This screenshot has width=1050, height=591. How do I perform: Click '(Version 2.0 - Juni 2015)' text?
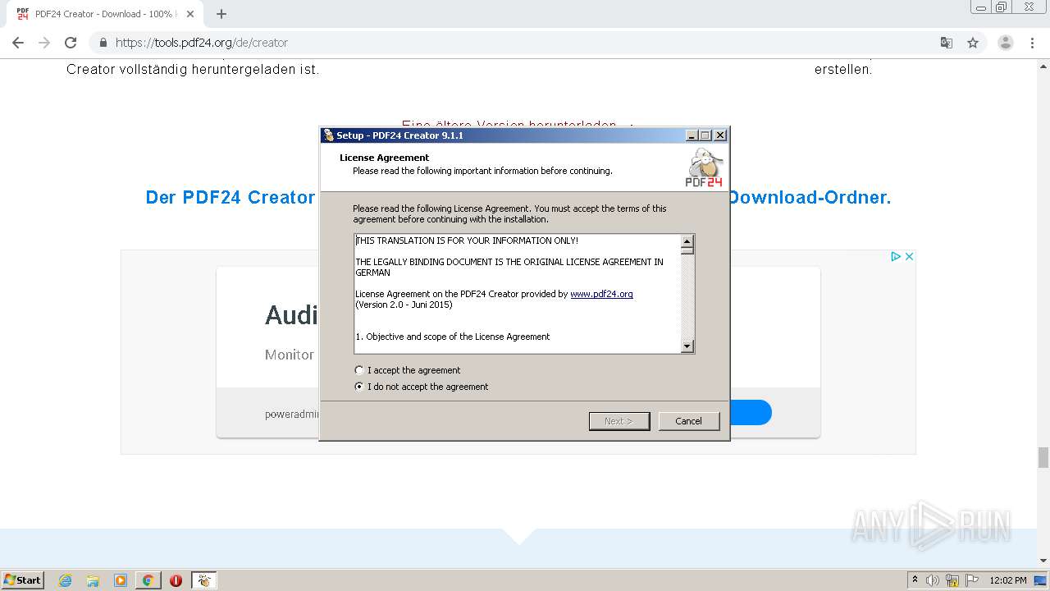404,305
